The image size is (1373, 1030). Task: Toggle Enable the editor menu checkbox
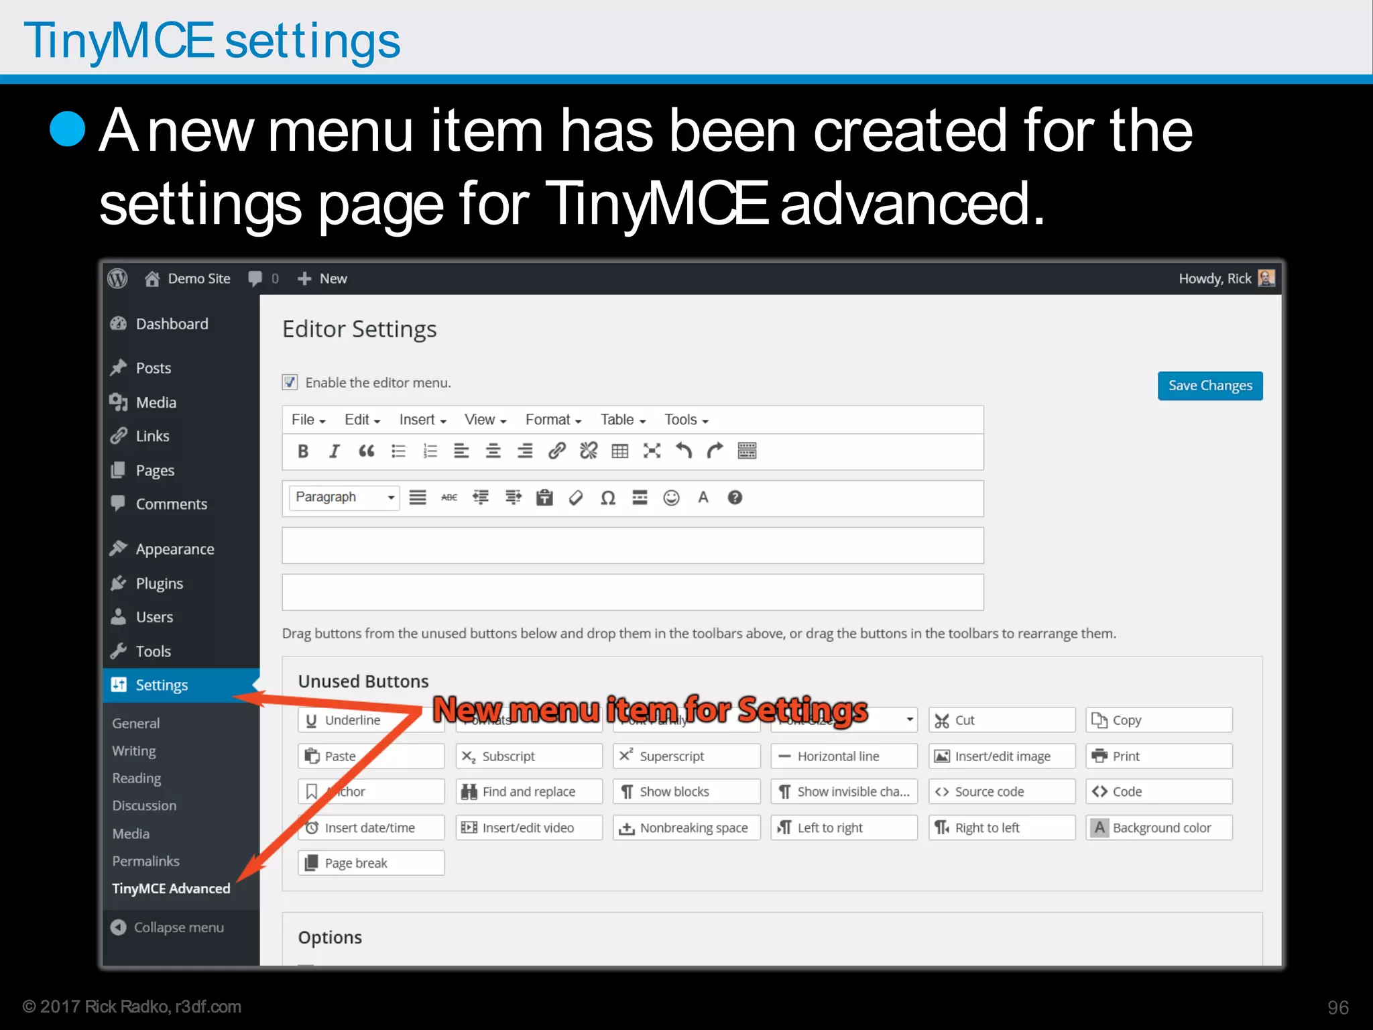pyautogui.click(x=290, y=382)
